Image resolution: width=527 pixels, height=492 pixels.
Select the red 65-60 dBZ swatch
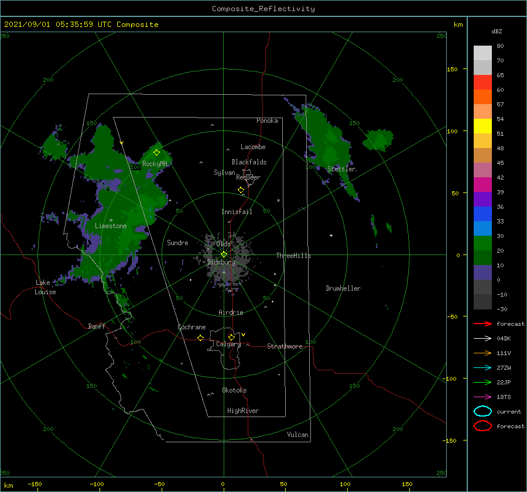tap(482, 82)
